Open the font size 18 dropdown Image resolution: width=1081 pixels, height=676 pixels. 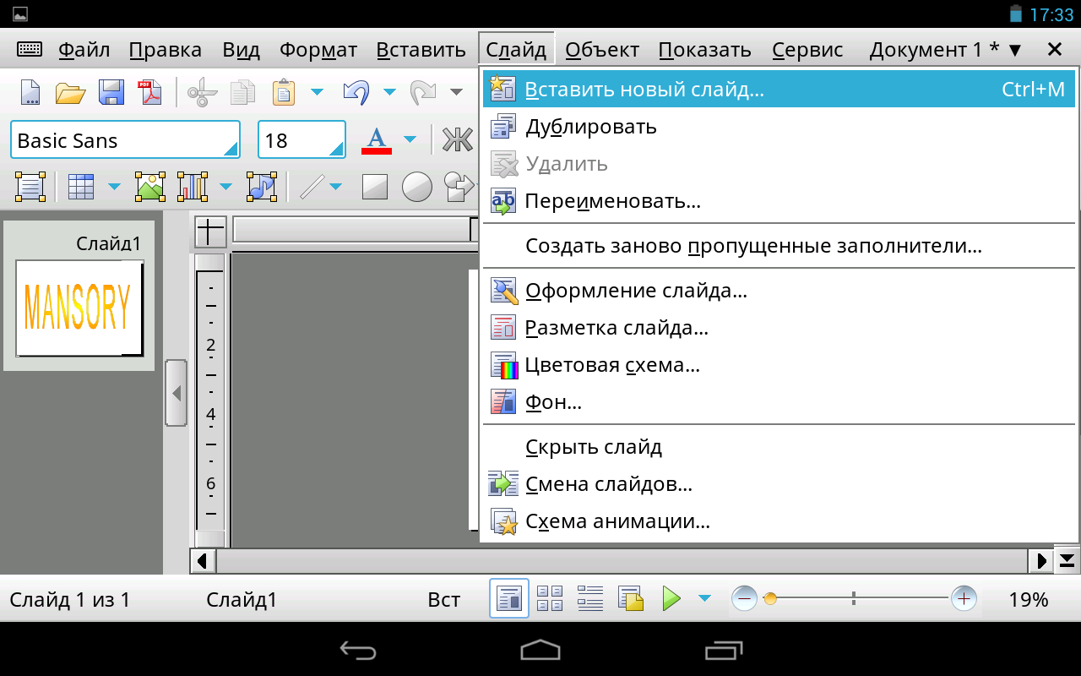point(301,139)
